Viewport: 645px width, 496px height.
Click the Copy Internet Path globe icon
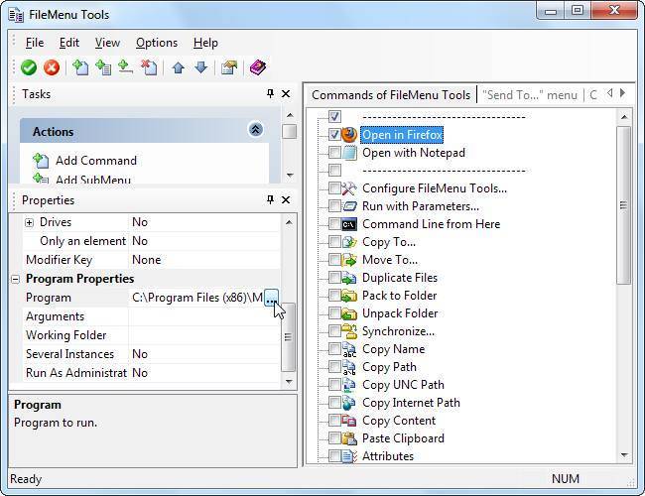pyautogui.click(x=349, y=403)
